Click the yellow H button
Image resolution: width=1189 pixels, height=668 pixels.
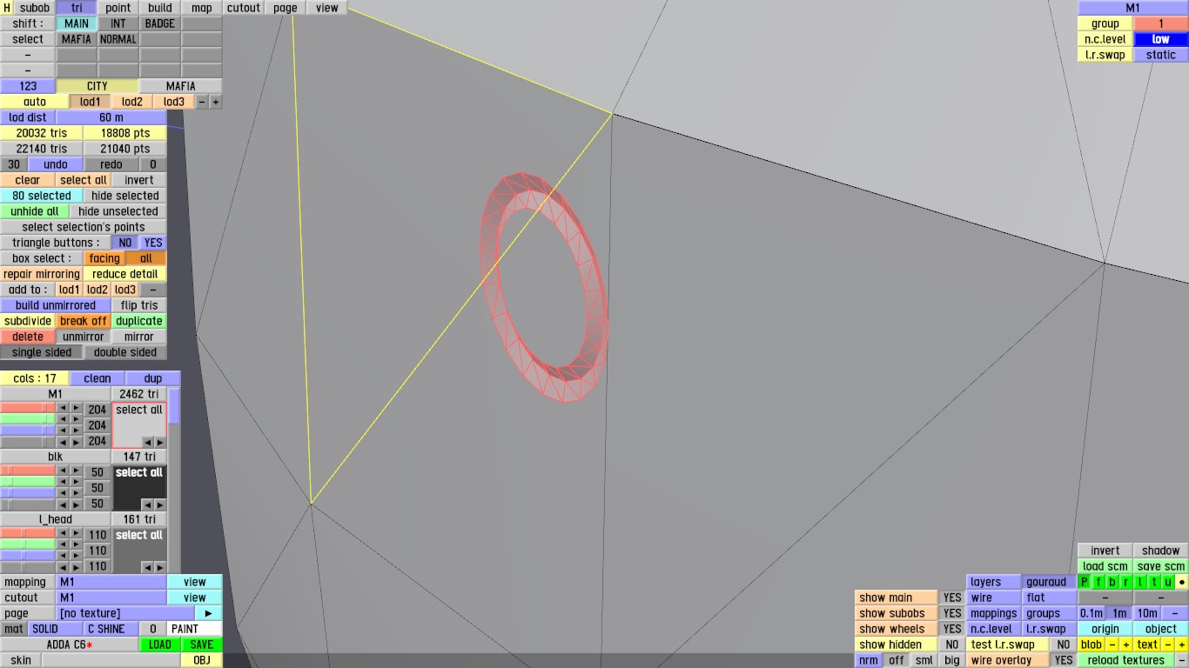[7, 8]
